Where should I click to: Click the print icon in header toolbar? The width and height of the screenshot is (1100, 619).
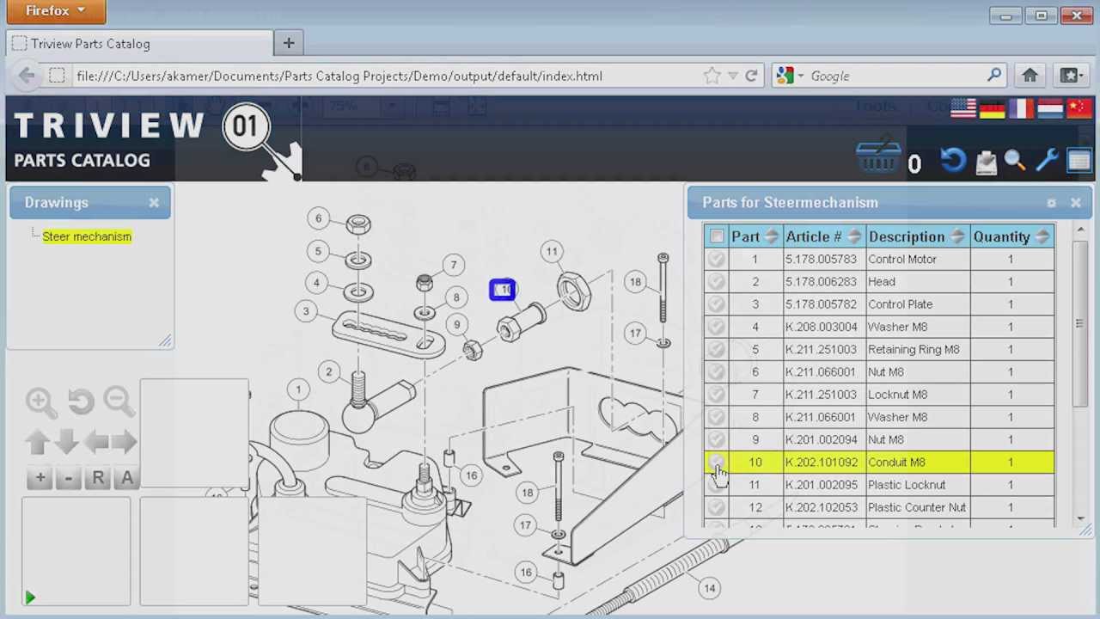986,161
